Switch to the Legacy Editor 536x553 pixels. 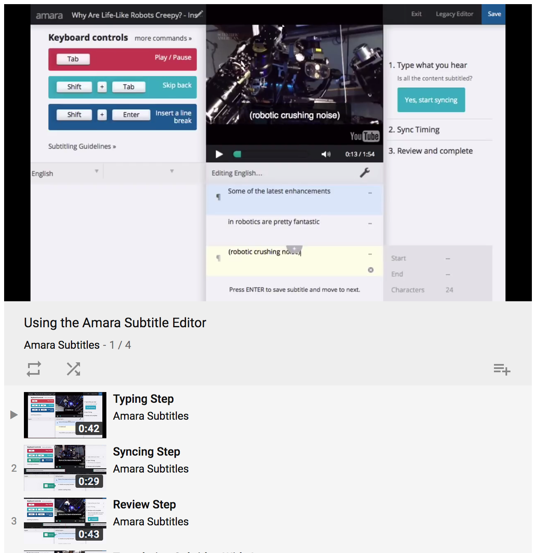click(454, 14)
